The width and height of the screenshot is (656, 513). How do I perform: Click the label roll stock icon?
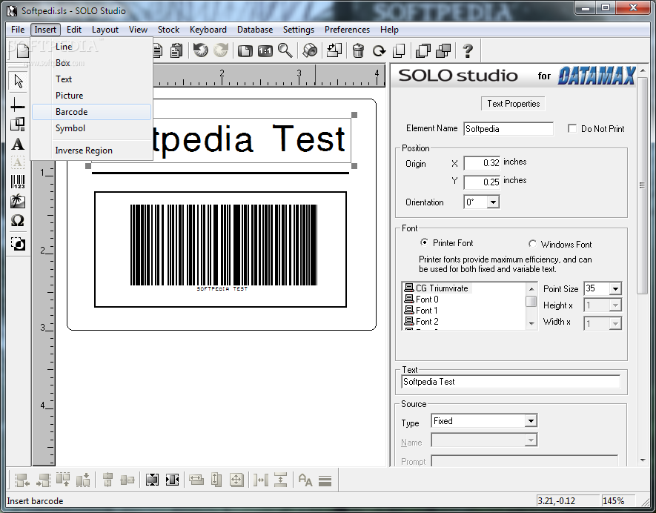coord(310,50)
